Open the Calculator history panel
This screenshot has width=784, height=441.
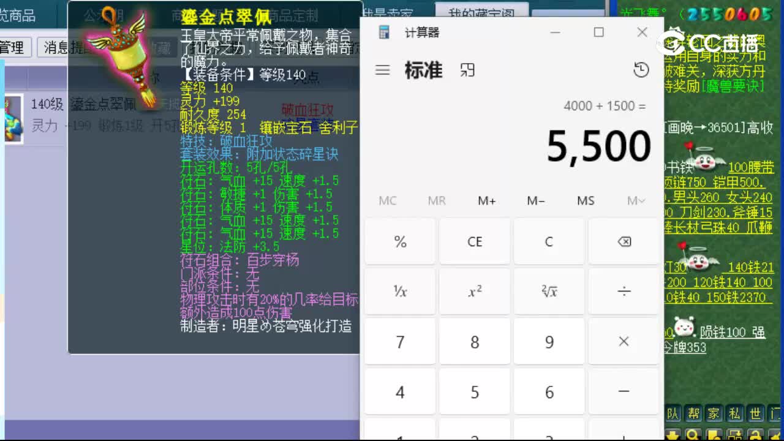(641, 70)
